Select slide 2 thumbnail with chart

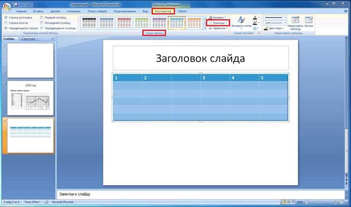point(30,98)
